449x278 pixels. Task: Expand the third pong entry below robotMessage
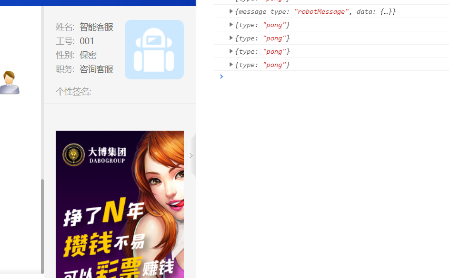coord(231,51)
